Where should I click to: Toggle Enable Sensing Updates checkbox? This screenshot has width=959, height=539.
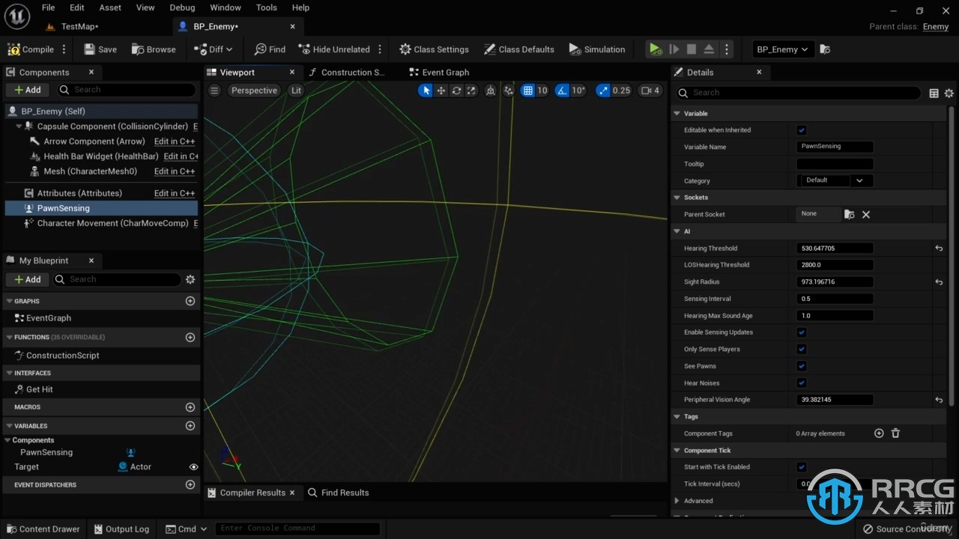(x=802, y=332)
